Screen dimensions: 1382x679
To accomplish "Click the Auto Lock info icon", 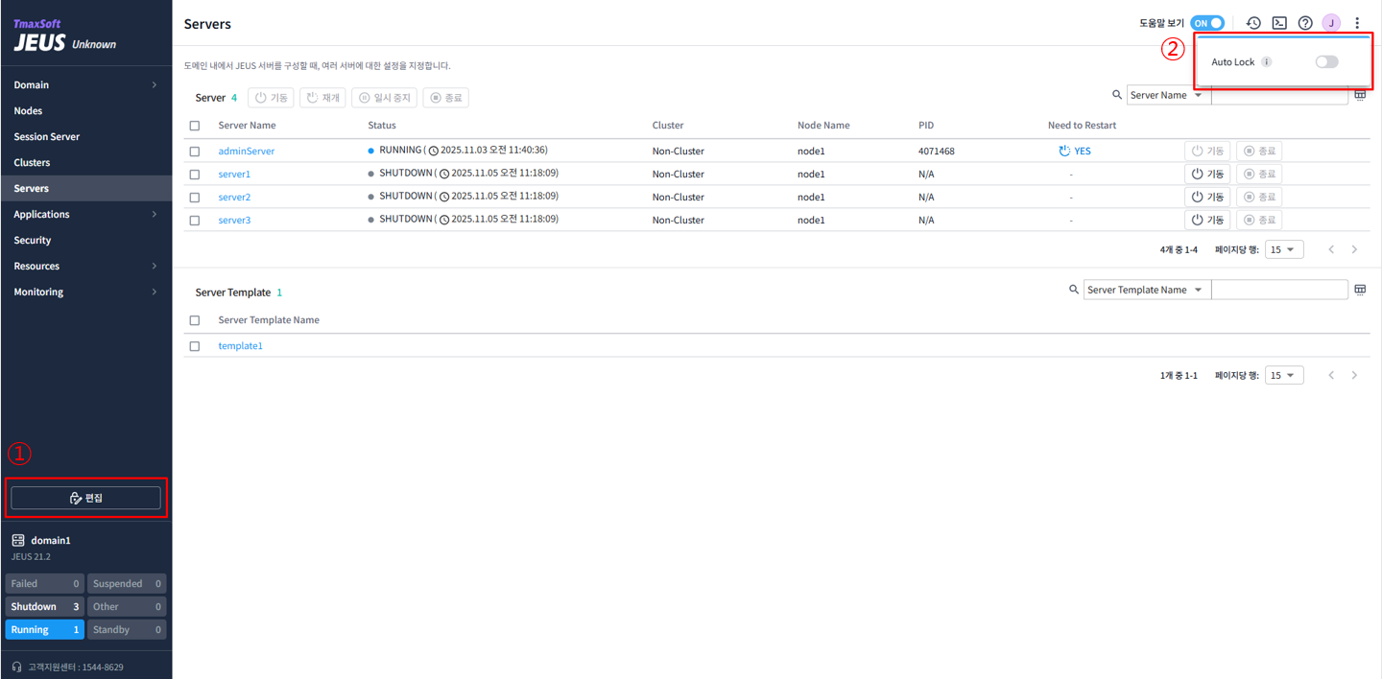I will point(1265,61).
